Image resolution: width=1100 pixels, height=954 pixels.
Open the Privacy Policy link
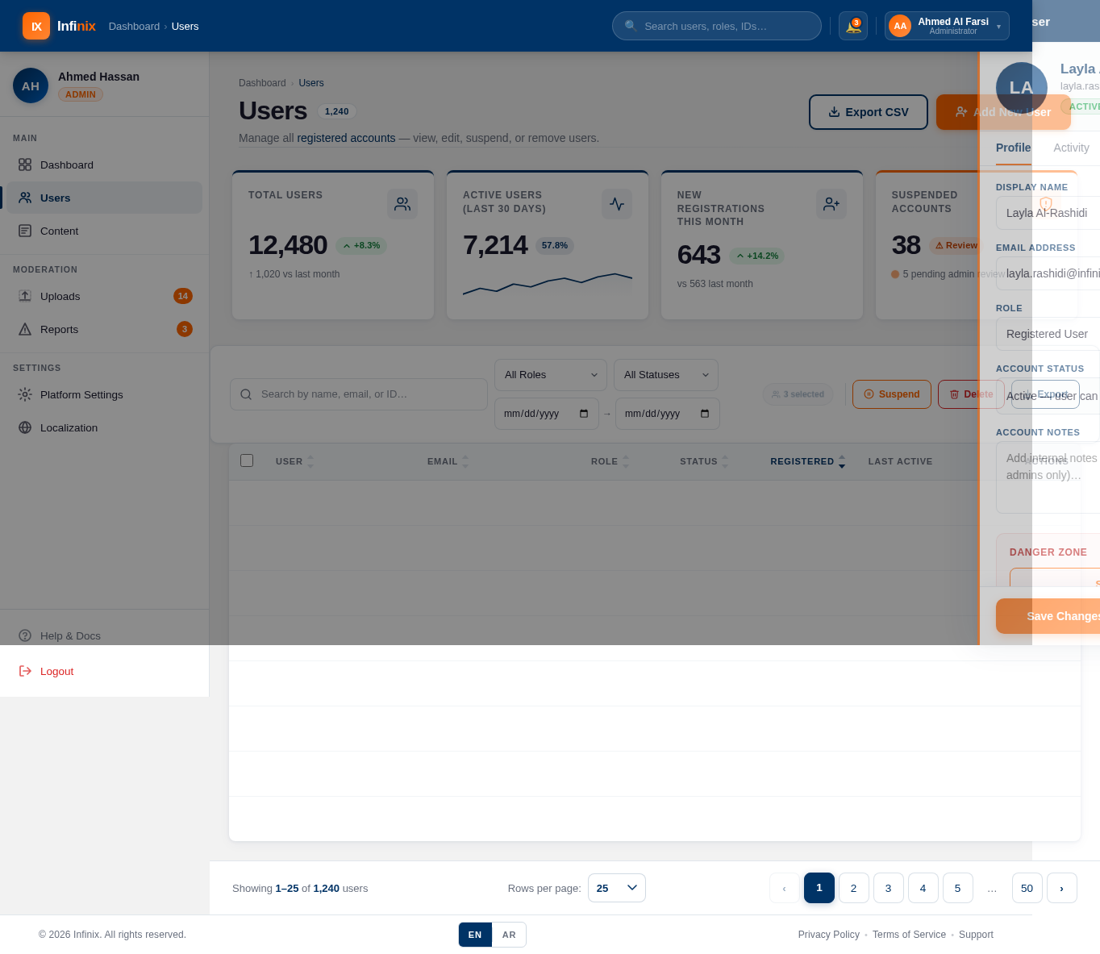coord(828,935)
